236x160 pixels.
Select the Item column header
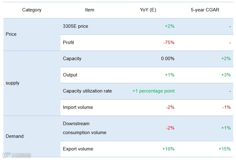[x=89, y=10]
